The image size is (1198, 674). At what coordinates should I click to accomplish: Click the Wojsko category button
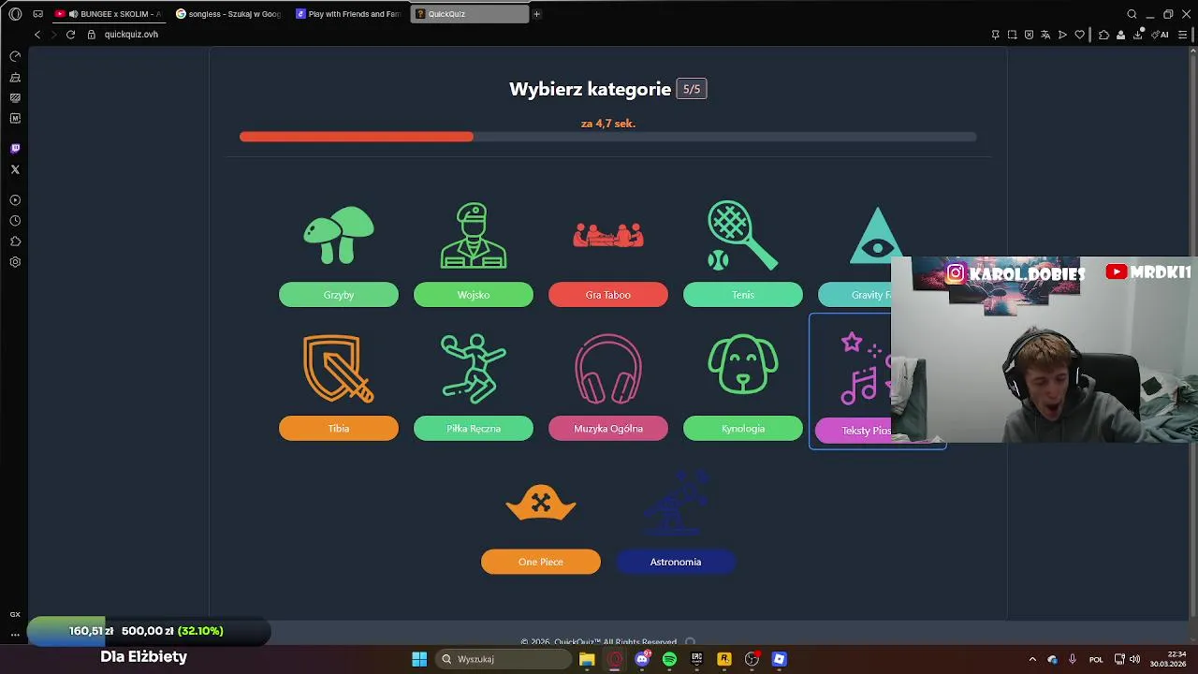(474, 295)
